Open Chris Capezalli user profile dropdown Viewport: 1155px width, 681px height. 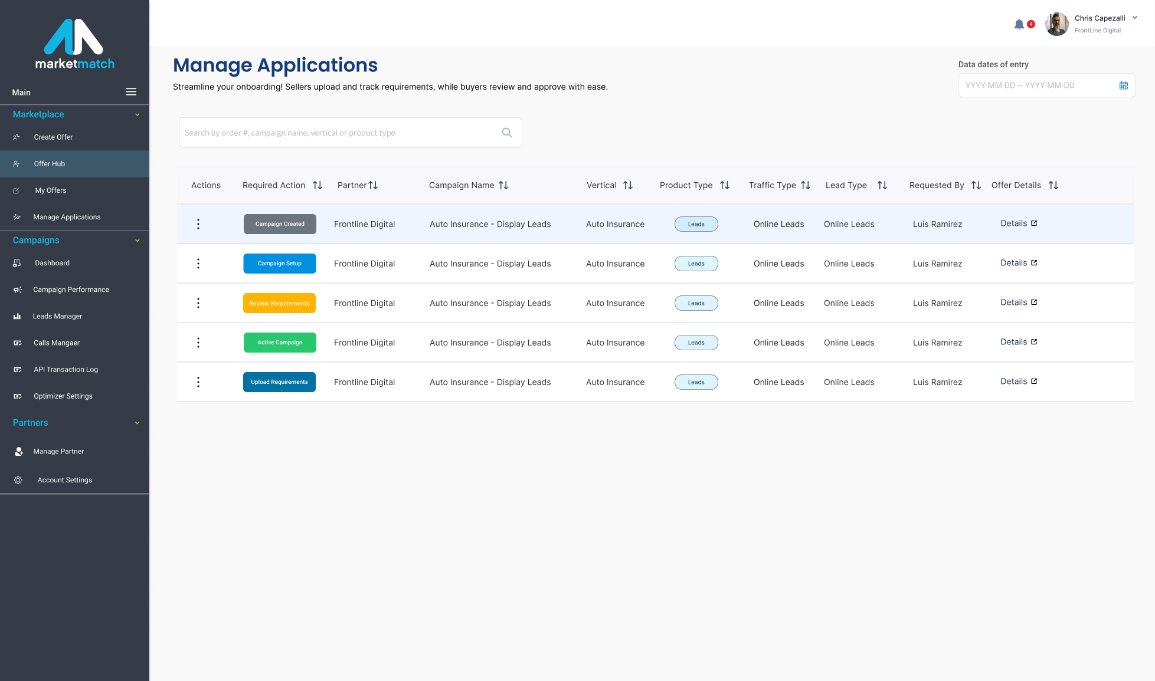pyautogui.click(x=1134, y=18)
